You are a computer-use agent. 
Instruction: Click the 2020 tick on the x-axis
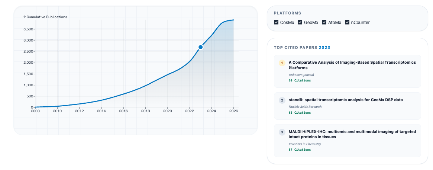click(168, 111)
